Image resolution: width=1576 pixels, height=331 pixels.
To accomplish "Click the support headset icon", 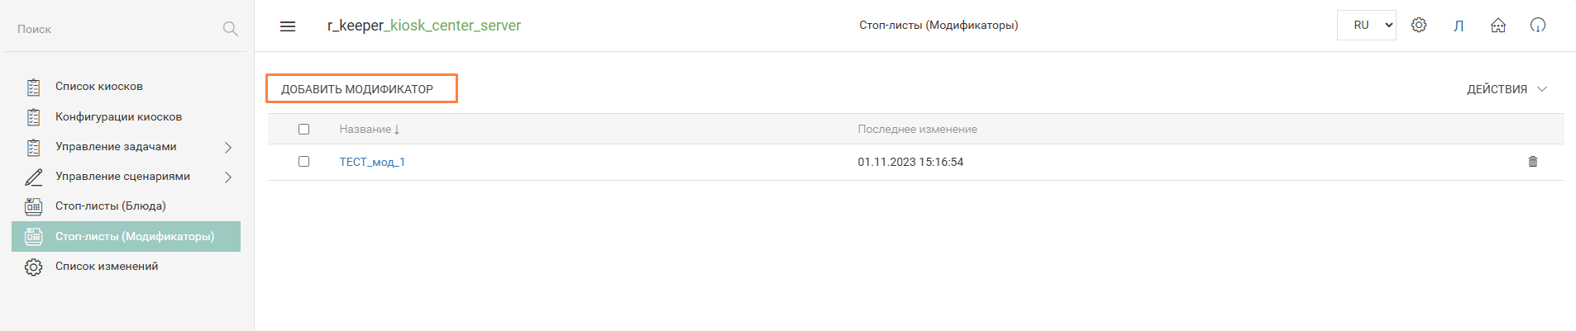I will (x=1538, y=26).
